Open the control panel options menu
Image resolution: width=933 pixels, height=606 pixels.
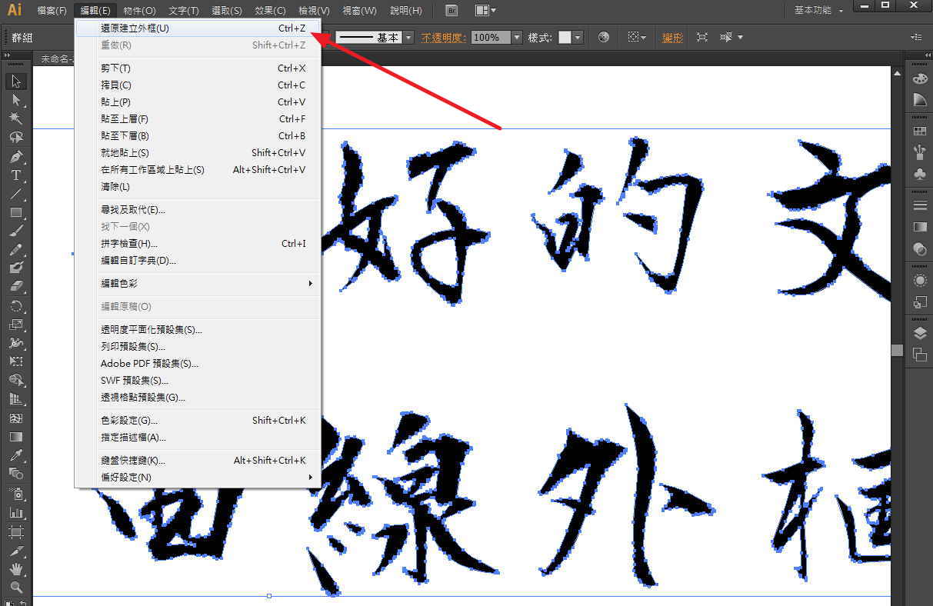(916, 37)
